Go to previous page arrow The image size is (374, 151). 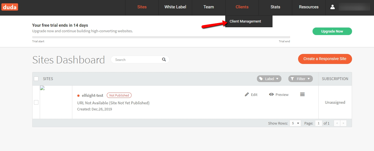pyautogui.click(x=337, y=123)
